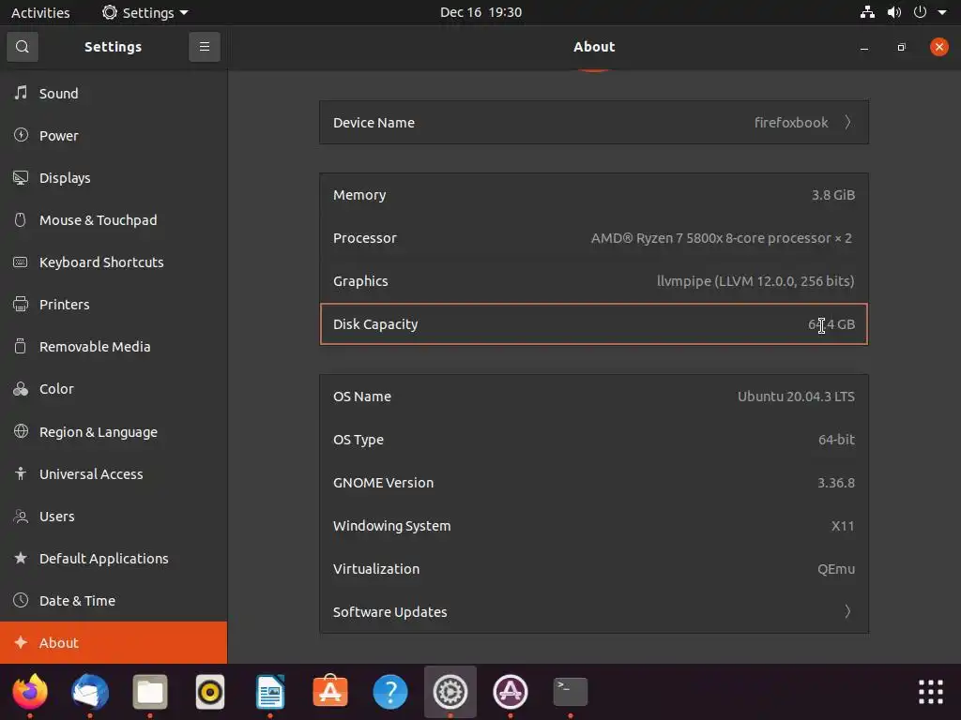Image resolution: width=961 pixels, height=720 pixels.
Task: Open the clock and calendar panel
Action: click(x=481, y=12)
